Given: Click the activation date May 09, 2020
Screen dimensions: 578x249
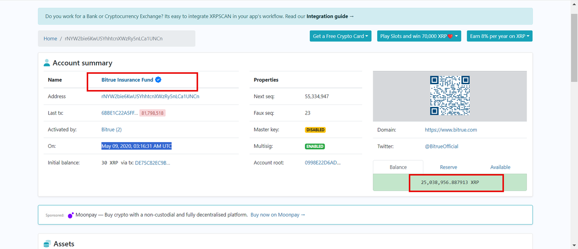Looking at the screenshot, I should (136, 146).
